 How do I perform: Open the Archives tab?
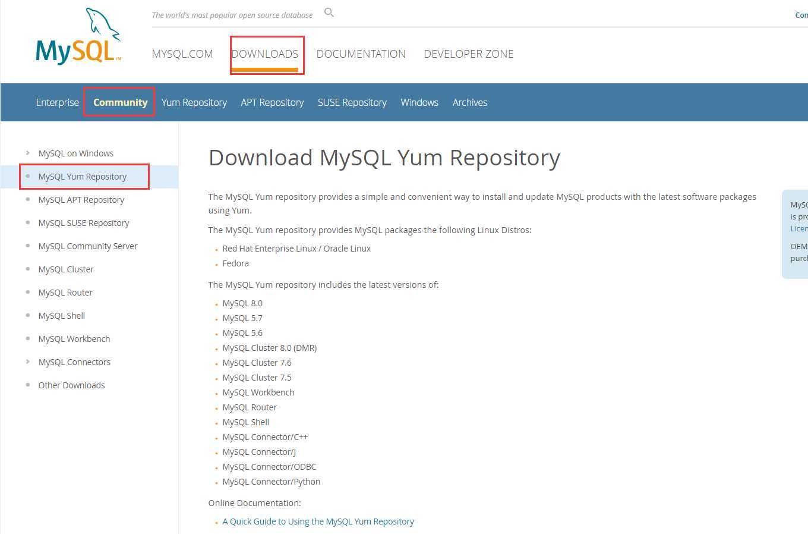(470, 102)
